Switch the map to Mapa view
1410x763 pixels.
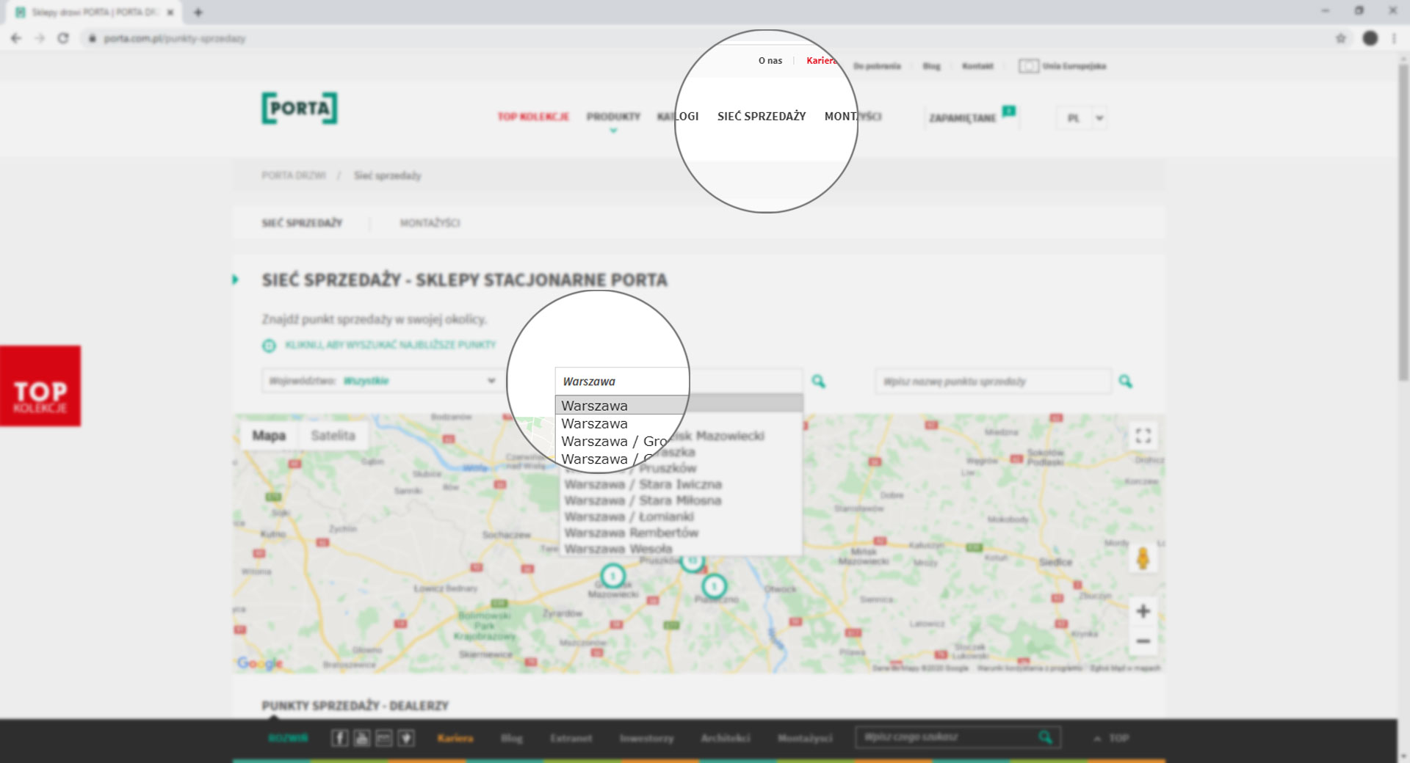click(269, 436)
